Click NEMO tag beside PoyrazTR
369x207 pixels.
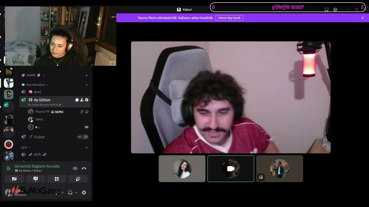(57, 112)
